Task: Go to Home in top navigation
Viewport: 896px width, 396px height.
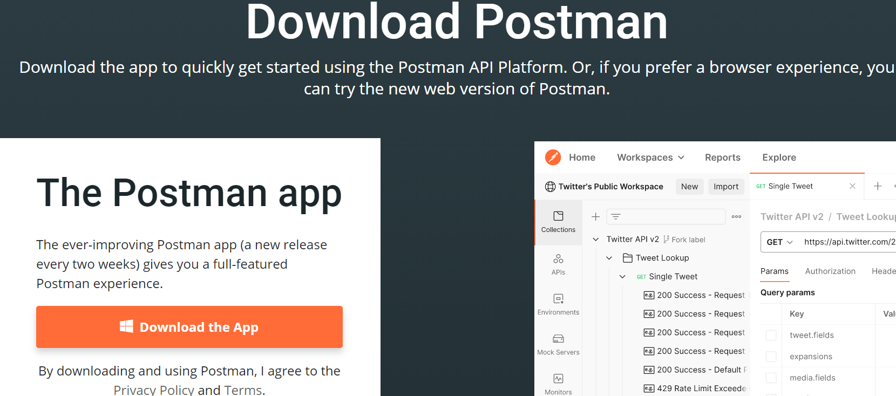Action: pos(582,158)
